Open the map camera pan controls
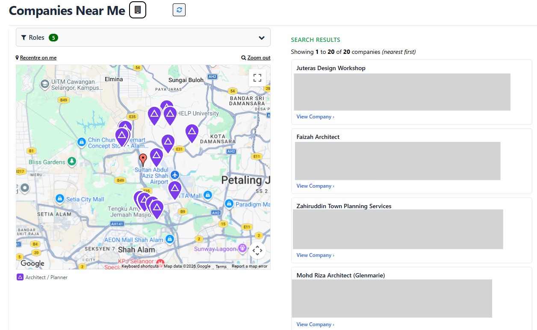The width and height of the screenshot is (537, 330). [257, 251]
